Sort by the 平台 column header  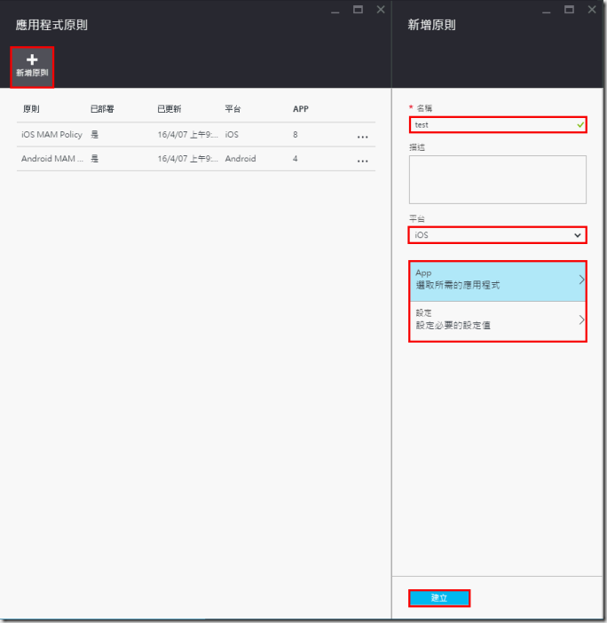pos(233,109)
